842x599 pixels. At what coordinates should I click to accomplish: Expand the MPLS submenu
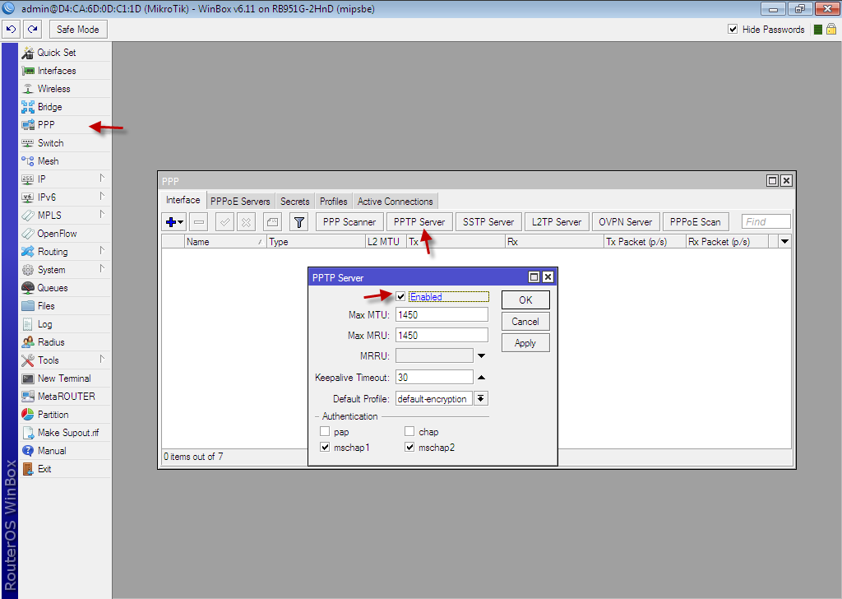click(102, 215)
